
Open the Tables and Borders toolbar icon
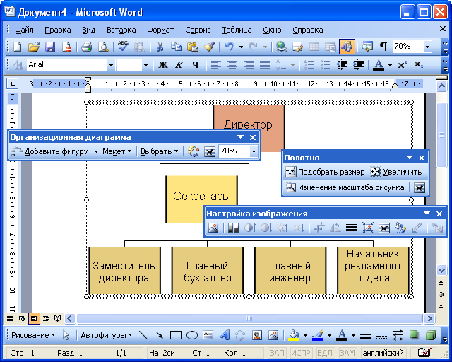tap(298, 47)
